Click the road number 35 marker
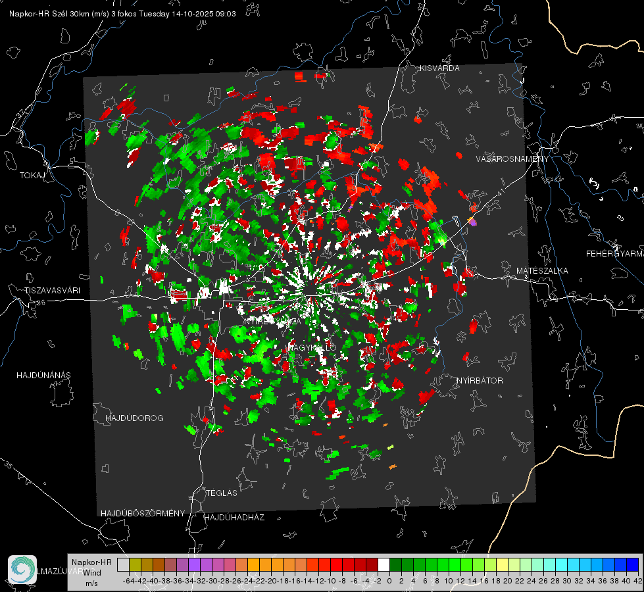This screenshot has width=644, height=592. (x=9, y=466)
